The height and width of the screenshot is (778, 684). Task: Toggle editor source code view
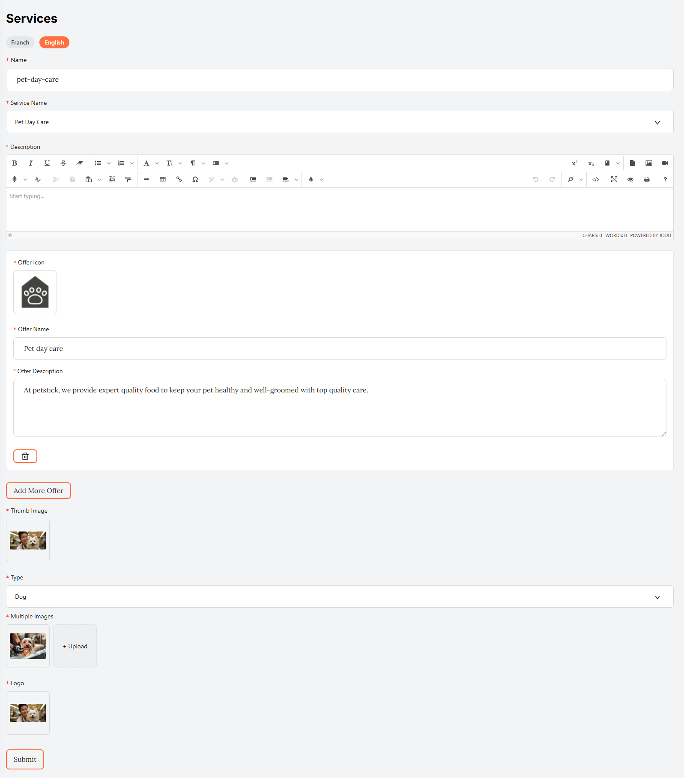pyautogui.click(x=596, y=179)
